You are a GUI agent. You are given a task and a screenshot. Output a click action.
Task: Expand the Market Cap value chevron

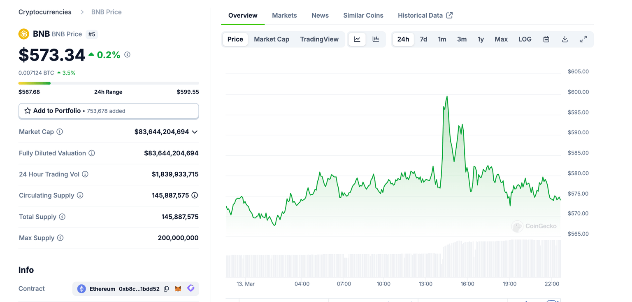click(195, 132)
